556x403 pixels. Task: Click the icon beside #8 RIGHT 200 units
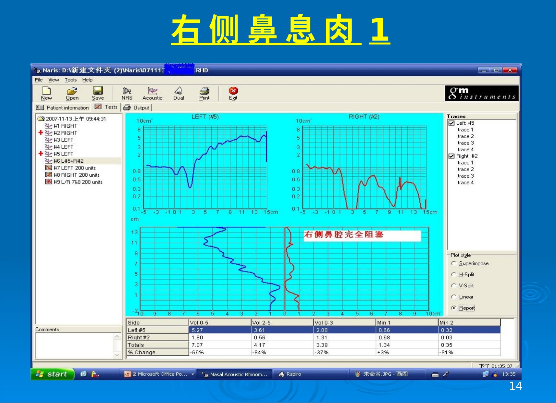coord(48,175)
